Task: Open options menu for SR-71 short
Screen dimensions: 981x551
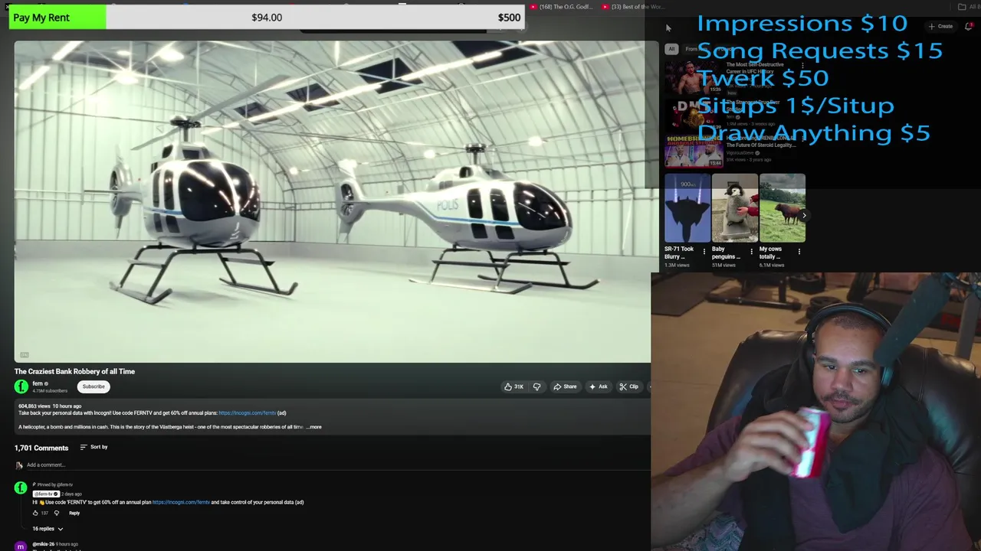Action: 704,251
